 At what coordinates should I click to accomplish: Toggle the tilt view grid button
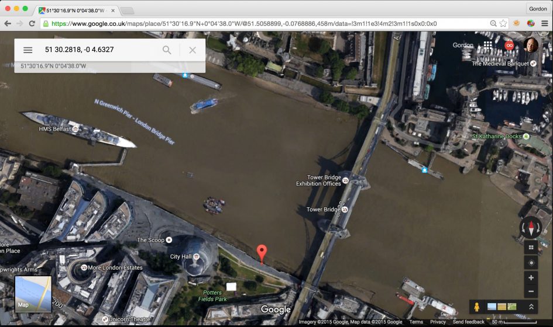pos(531,248)
